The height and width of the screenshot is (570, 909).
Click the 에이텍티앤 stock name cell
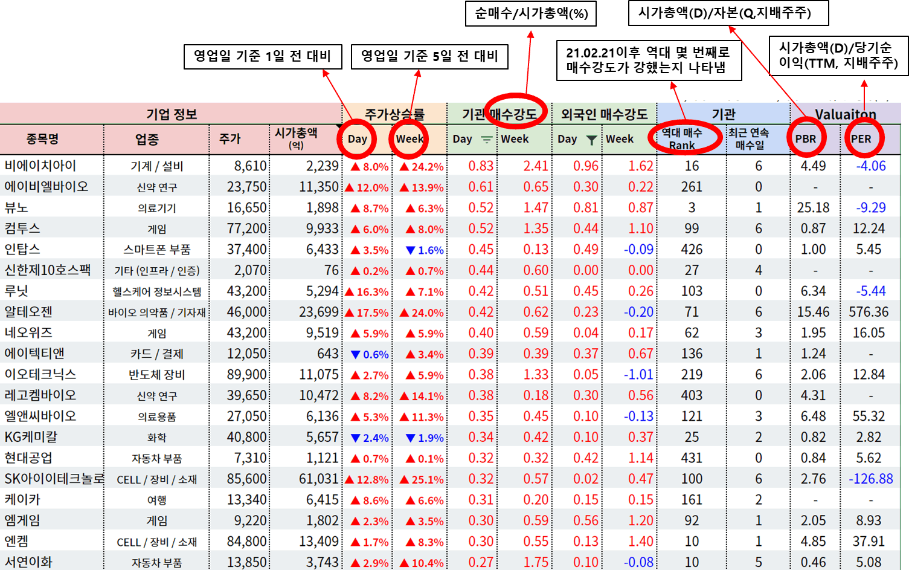(x=34, y=354)
